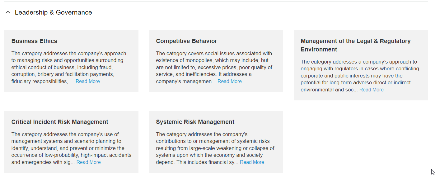This screenshot has height=176, width=435.
Task: Open Read More link under Business Ethics
Action: click(x=87, y=81)
